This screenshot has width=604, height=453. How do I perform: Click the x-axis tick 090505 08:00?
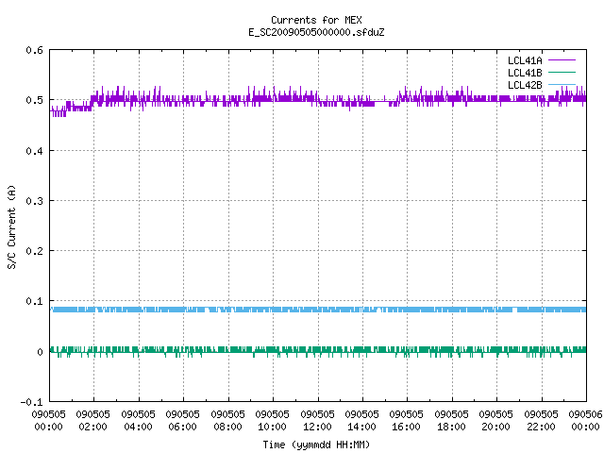227,420
